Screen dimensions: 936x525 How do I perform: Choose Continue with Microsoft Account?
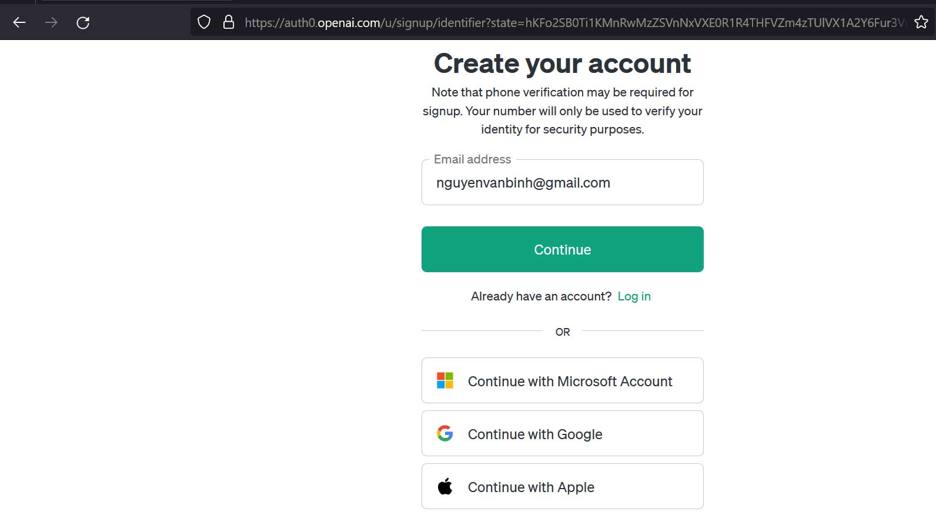point(570,381)
